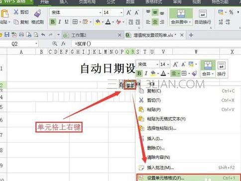Image resolution: width=241 pixels, height=181 pixels.
Task: Decrease font size with ribbon A- icon
Action: [x=137, y=12]
